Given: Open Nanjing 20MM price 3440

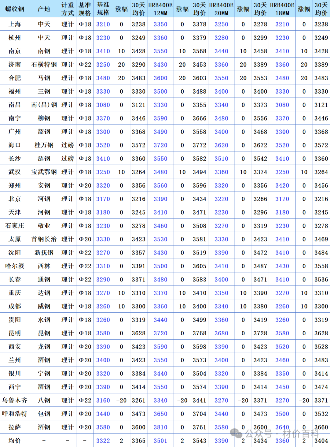Looking at the screenshot, I should pyautogui.click(x=221, y=51).
